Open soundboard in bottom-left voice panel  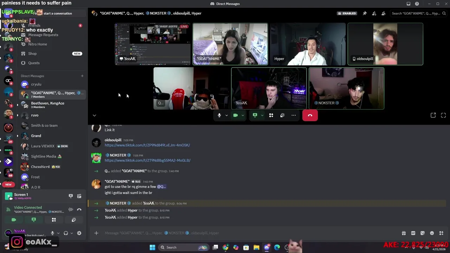pos(74,220)
